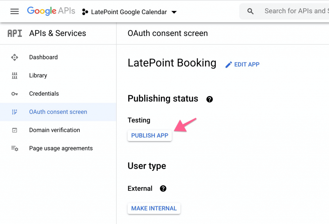Select the Dashboard sidebar icon
Image resolution: width=329 pixels, height=224 pixels.
[x=15, y=57]
